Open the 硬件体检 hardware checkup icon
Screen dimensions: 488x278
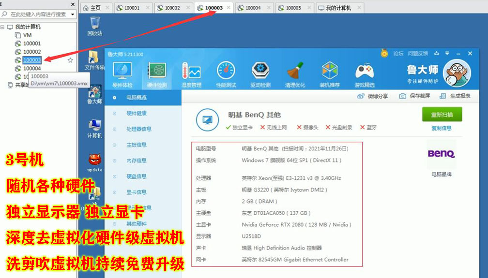coord(122,74)
